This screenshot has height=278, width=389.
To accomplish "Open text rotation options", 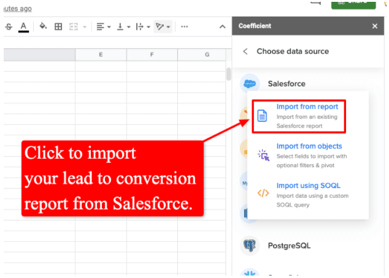I will click(163, 26).
